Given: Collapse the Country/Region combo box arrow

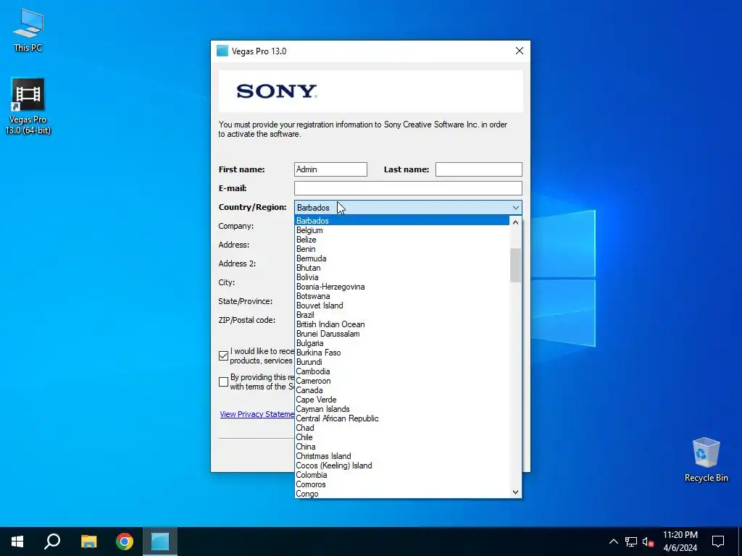Looking at the screenshot, I should 515,208.
